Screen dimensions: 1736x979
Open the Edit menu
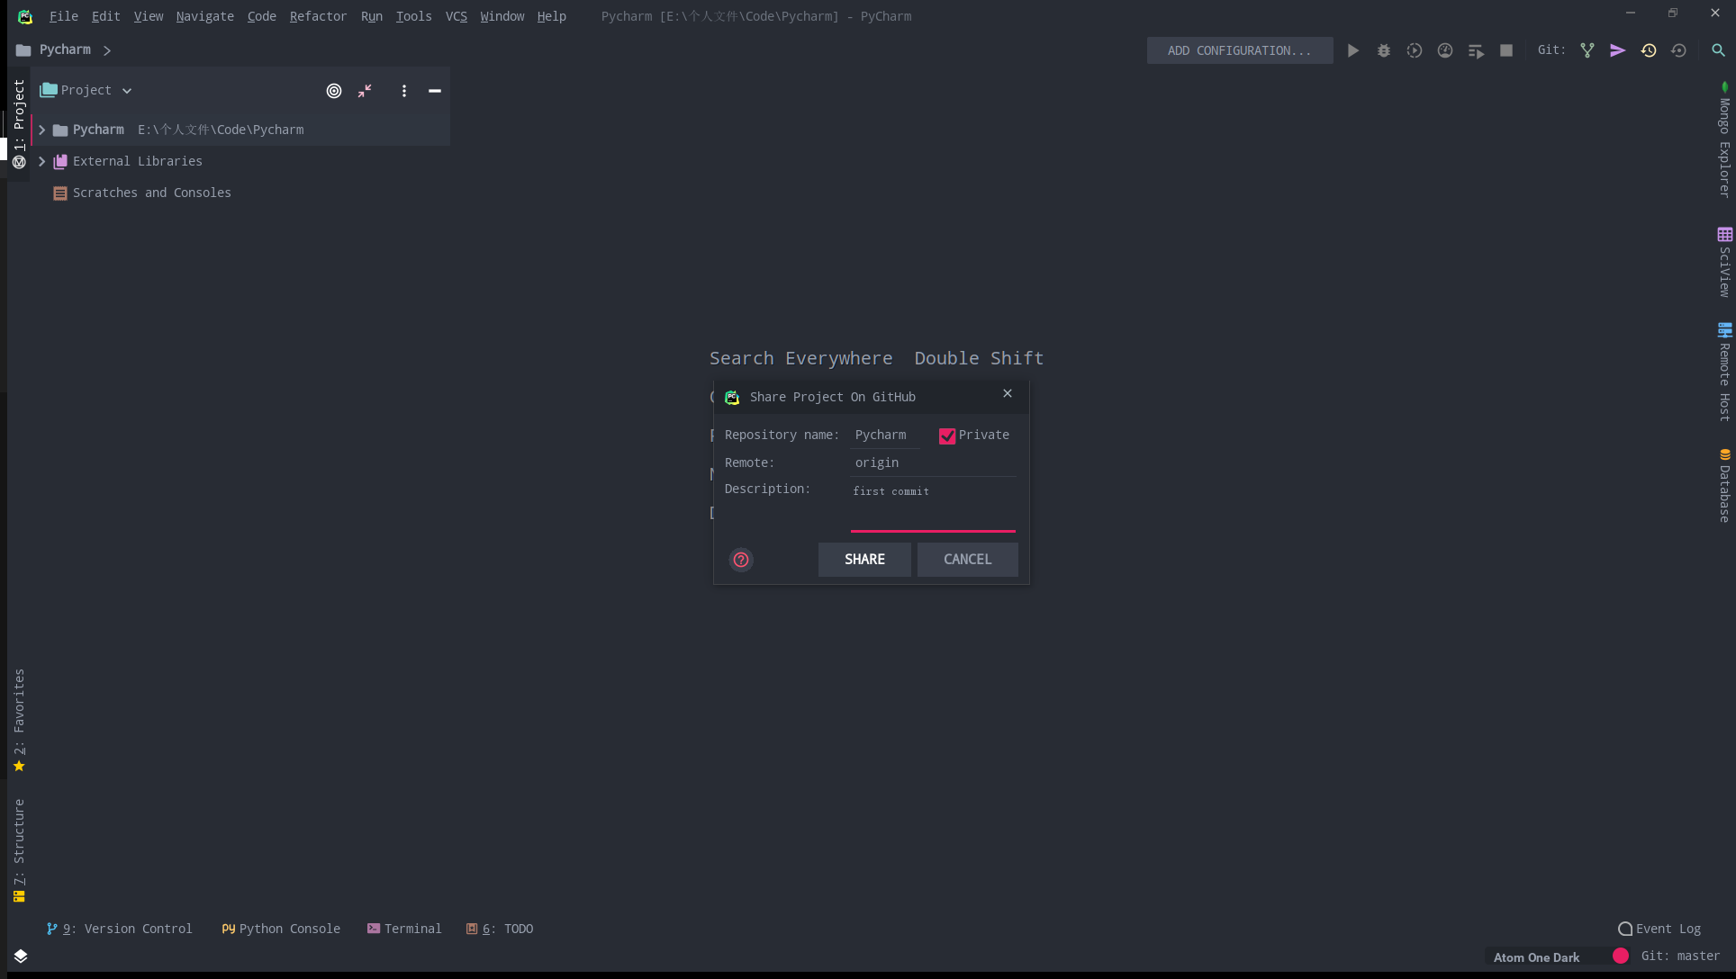point(106,16)
